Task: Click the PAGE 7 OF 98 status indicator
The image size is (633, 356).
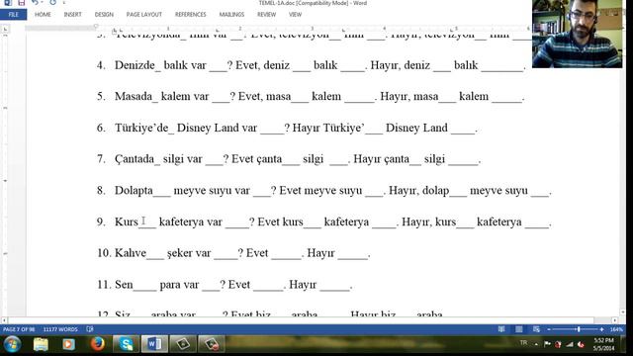Action: [x=19, y=329]
